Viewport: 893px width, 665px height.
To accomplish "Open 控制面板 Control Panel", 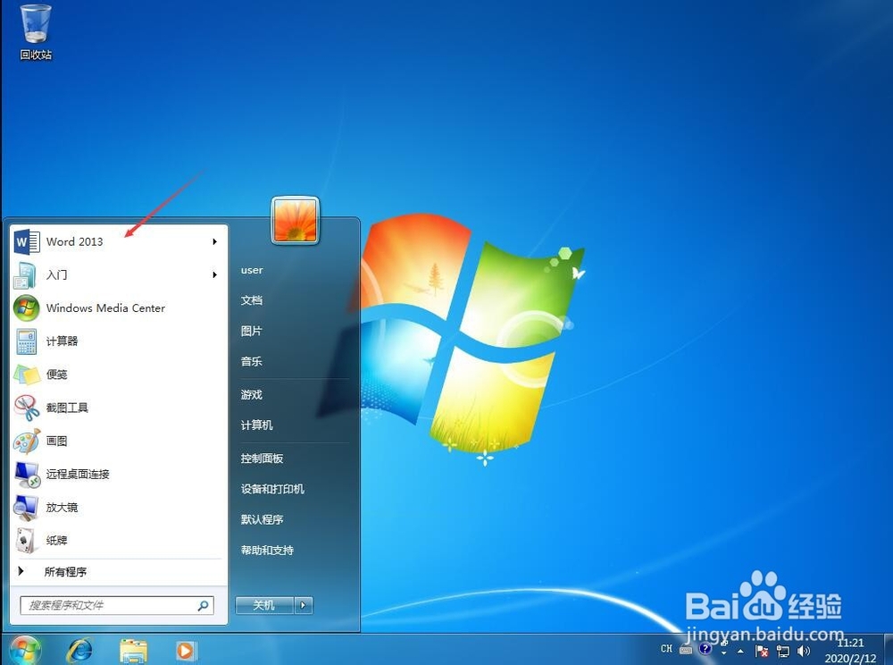I will [262, 459].
